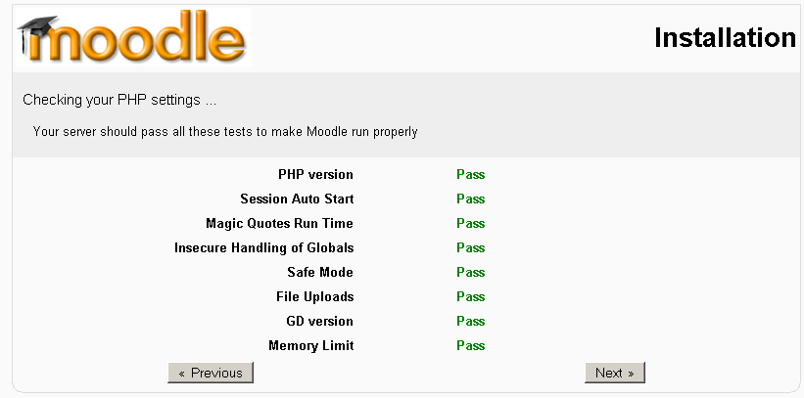The image size is (804, 398).
Task: Click the Pass status for GD version
Action: point(470,322)
